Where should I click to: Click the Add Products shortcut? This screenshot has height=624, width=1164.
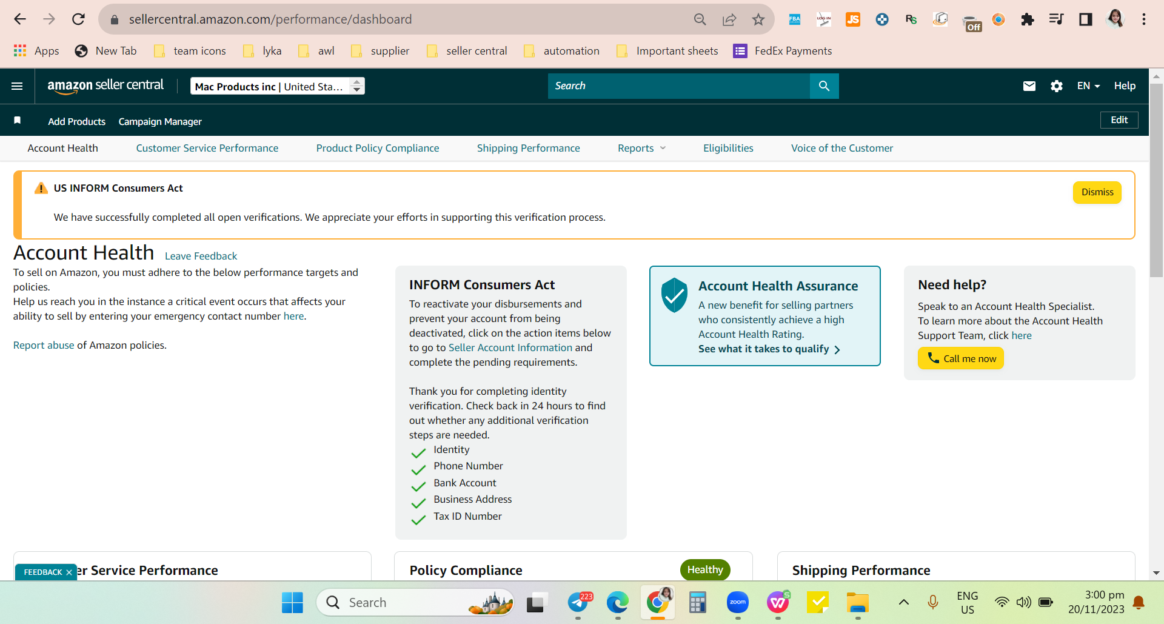(77, 121)
